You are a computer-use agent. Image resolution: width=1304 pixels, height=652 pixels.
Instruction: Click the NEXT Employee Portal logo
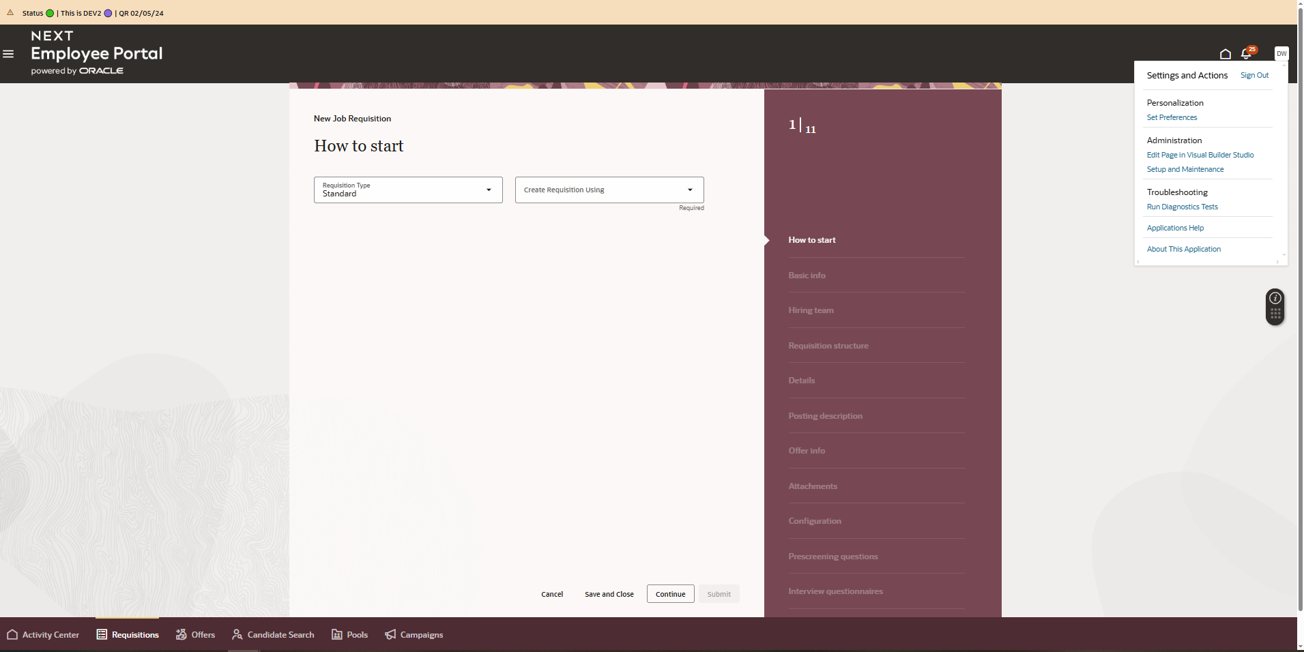(x=96, y=53)
